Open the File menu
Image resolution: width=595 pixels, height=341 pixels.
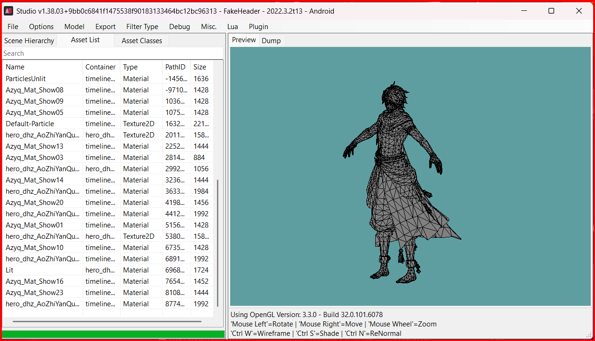[13, 27]
